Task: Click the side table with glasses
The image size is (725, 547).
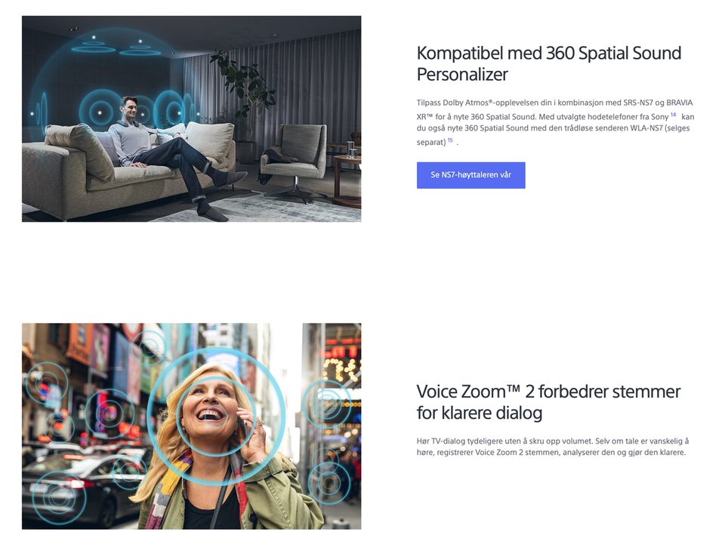Action: (347, 176)
